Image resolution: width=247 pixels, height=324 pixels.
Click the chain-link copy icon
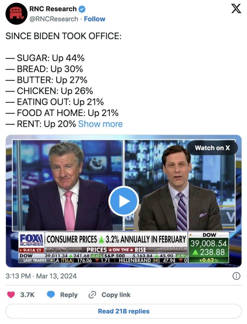(92, 295)
